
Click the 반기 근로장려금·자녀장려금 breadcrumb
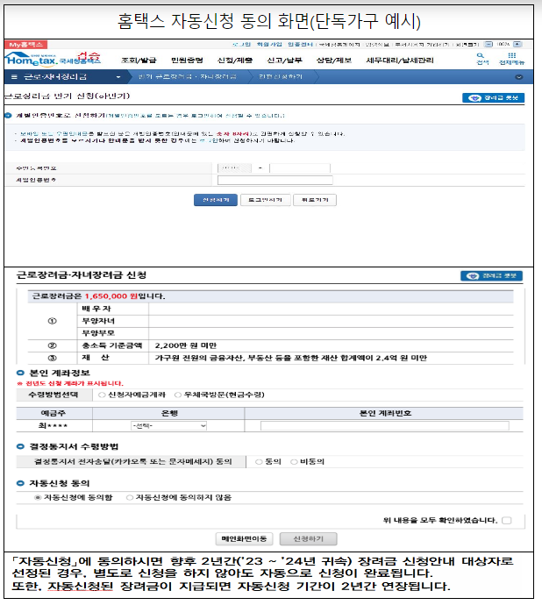187,77
